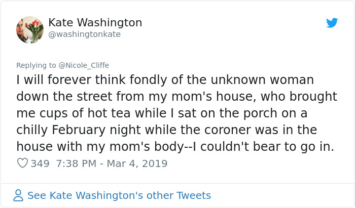Viewport: 355px width, 208px height.
Task: Open the Kate Washington display name
Action: pyautogui.click(x=95, y=23)
